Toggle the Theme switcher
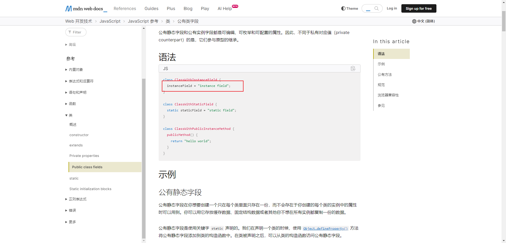 (x=349, y=8)
